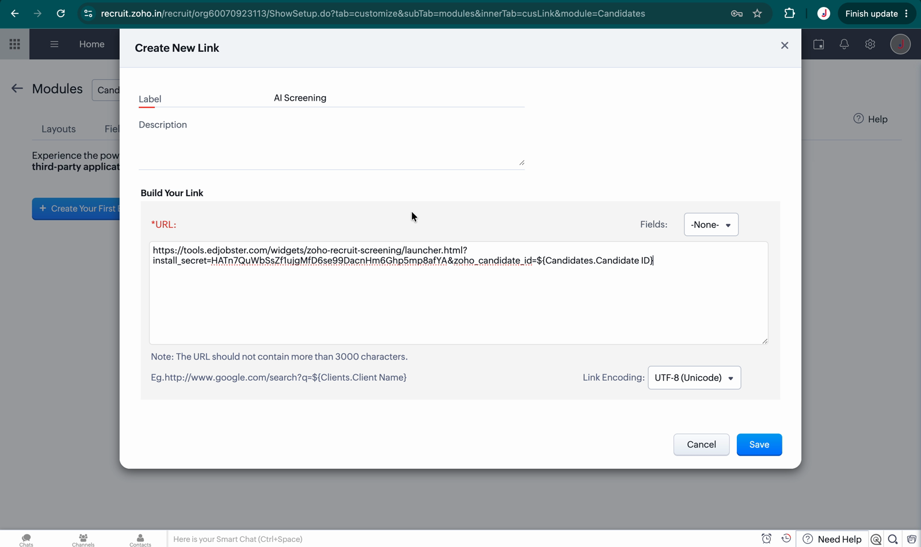Click Need Help button
Screen dimensions: 921x547
[832, 539]
